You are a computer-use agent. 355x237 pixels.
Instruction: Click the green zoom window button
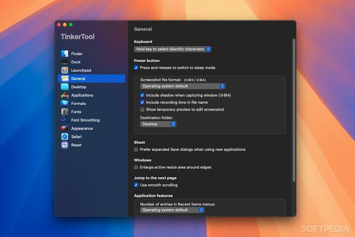click(x=71, y=25)
